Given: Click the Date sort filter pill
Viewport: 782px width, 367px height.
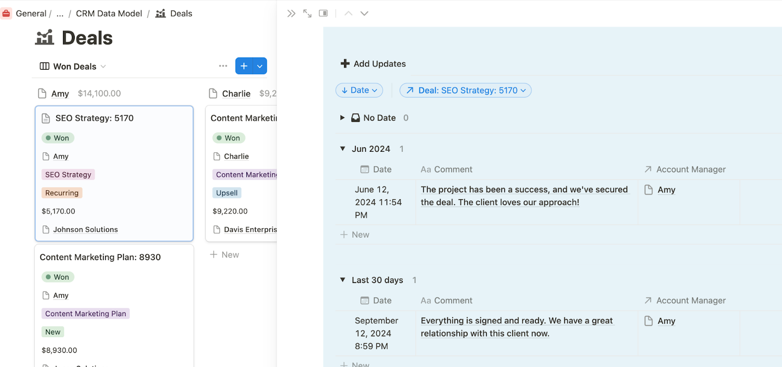Looking at the screenshot, I should tap(359, 90).
